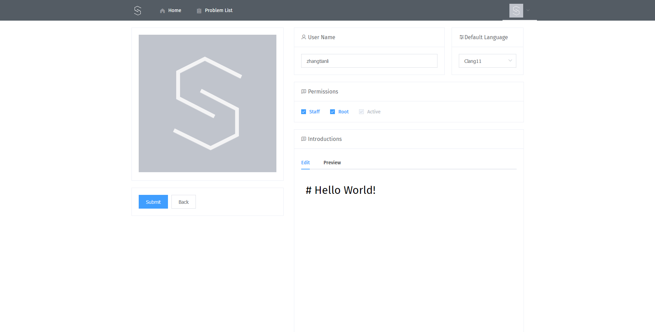Click the Introductions section icon
Screen dimensions: 655x332
[x=304, y=139]
